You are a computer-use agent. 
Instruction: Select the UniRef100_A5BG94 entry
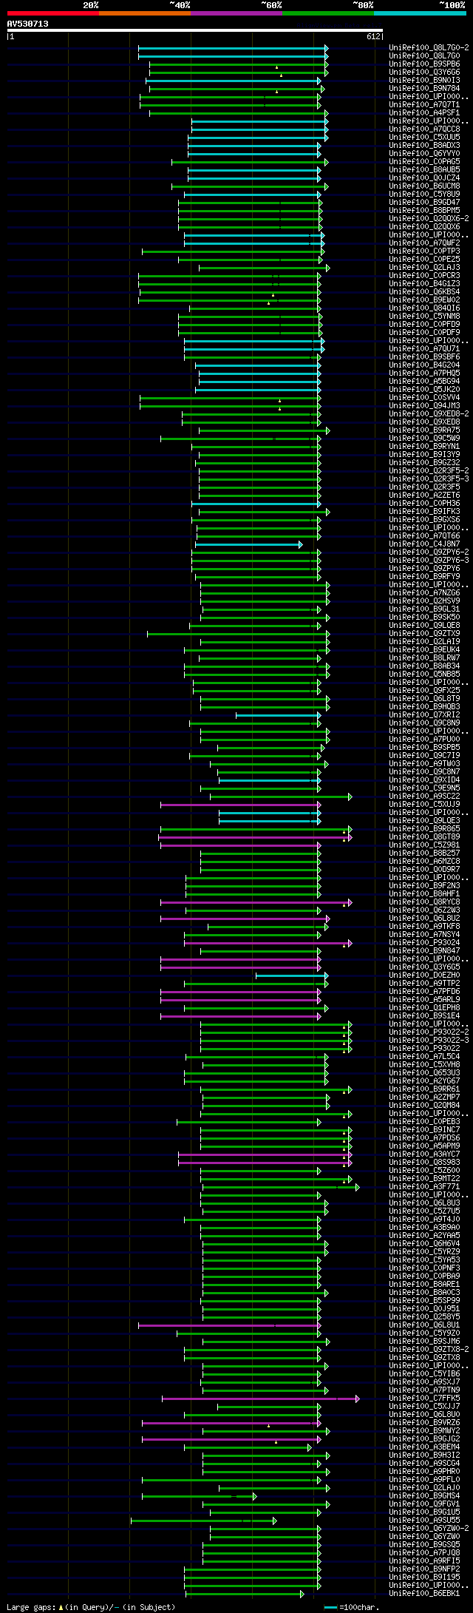point(424,381)
